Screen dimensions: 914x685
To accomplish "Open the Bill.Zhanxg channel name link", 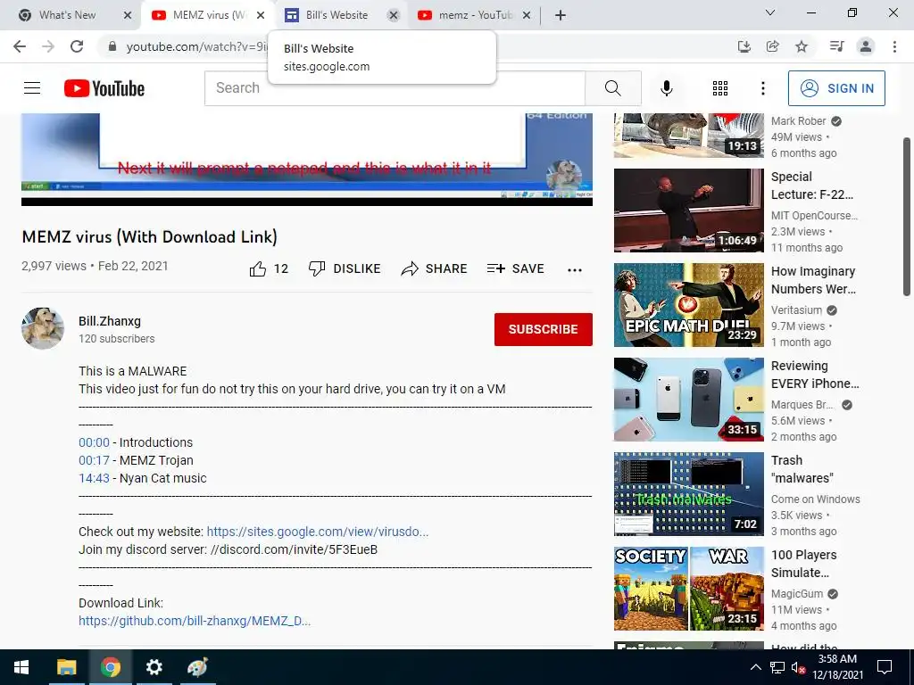I will pyautogui.click(x=110, y=321).
